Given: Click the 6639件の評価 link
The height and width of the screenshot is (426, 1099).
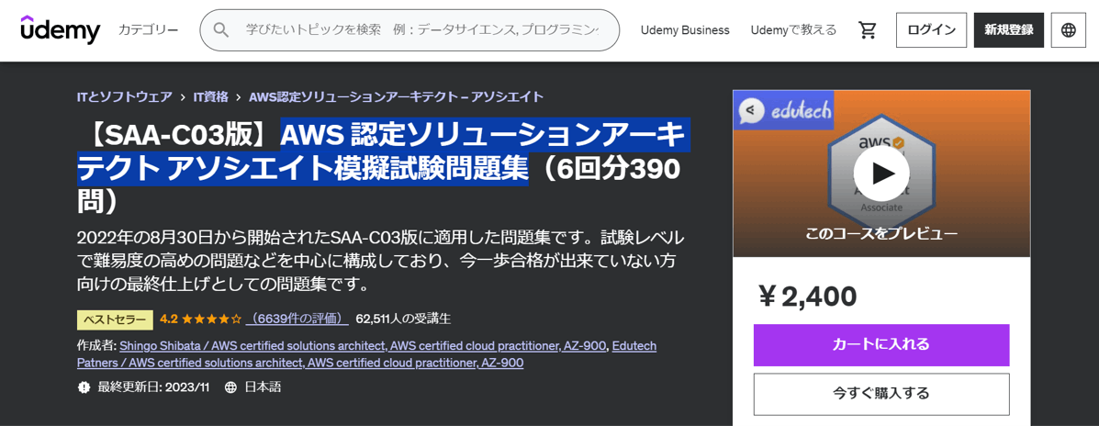Looking at the screenshot, I should click(299, 319).
